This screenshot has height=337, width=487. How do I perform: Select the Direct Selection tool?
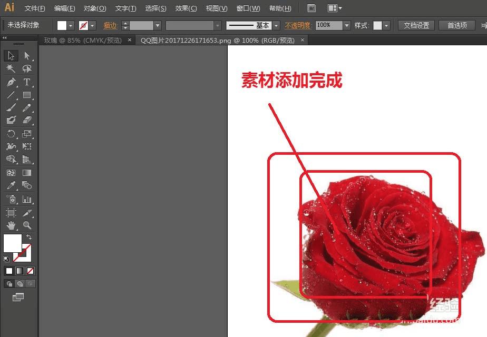tap(27, 56)
